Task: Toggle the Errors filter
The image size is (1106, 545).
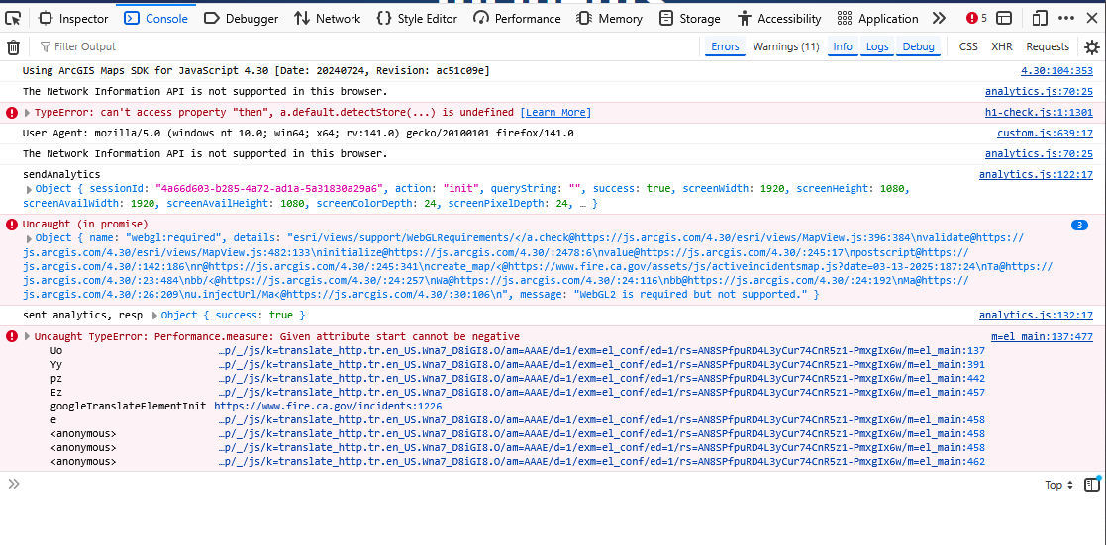Action: coord(725,46)
